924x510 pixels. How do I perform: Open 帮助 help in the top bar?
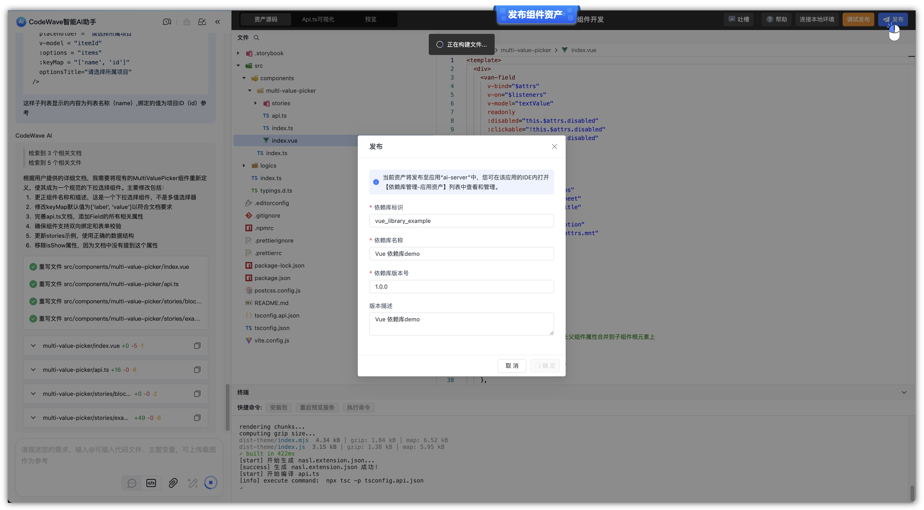776,19
